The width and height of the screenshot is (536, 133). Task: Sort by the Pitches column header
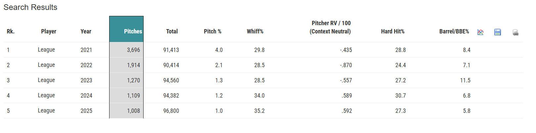tap(133, 31)
